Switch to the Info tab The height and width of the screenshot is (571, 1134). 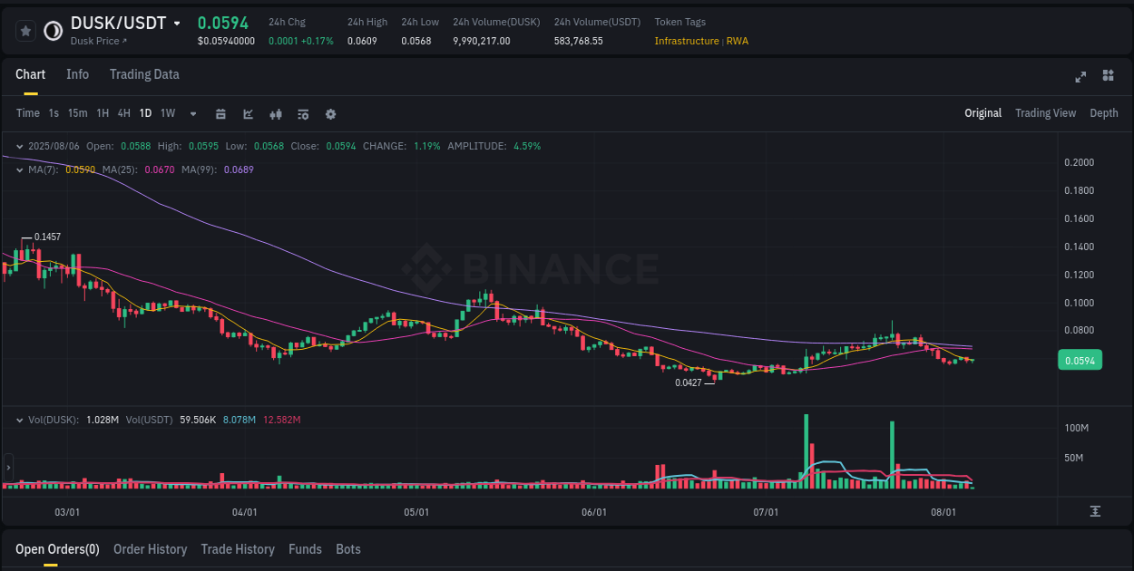pos(77,74)
